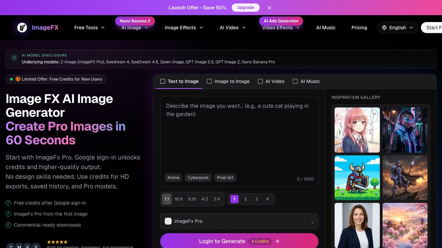Switch to AI Music tab
The image size is (442, 248).
(306, 81)
